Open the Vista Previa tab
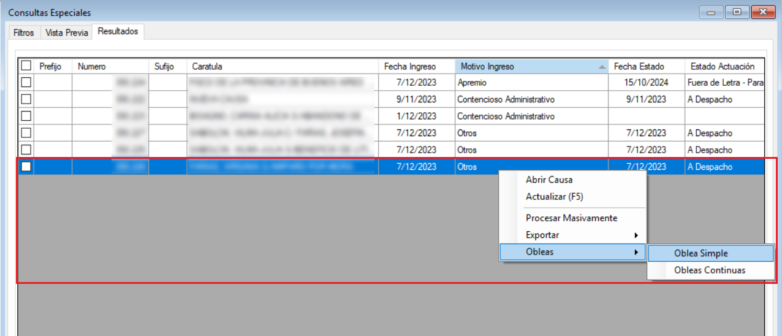Screen dimensions: 782x336 67,32
